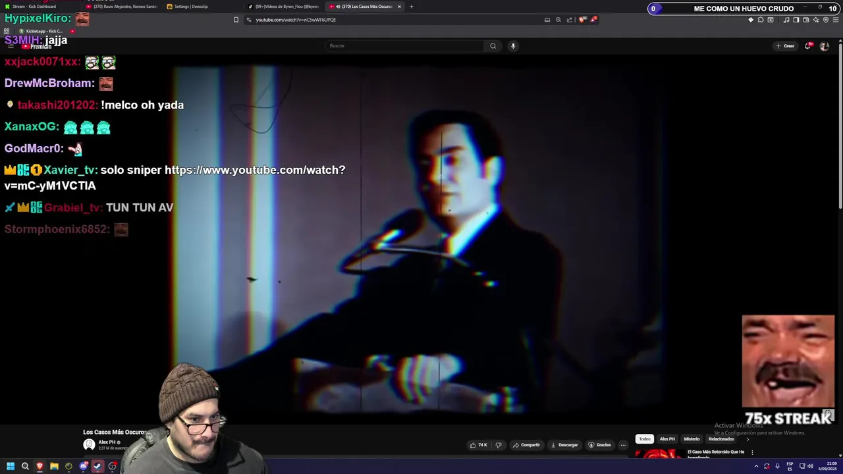Open Steam from the taskbar
843x474 pixels.
pos(97,466)
